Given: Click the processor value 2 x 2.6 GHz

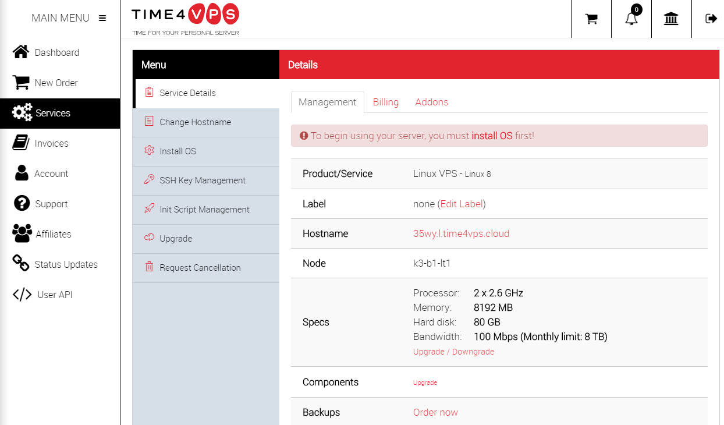Looking at the screenshot, I should tap(498, 293).
